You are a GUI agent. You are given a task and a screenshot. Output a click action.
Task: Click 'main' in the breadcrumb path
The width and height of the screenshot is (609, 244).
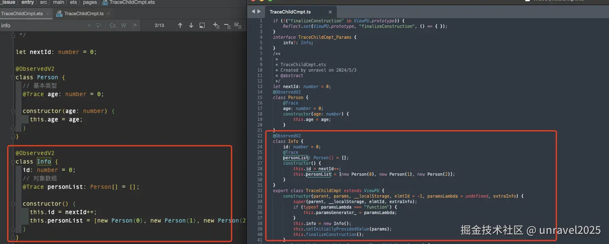(x=59, y=3)
